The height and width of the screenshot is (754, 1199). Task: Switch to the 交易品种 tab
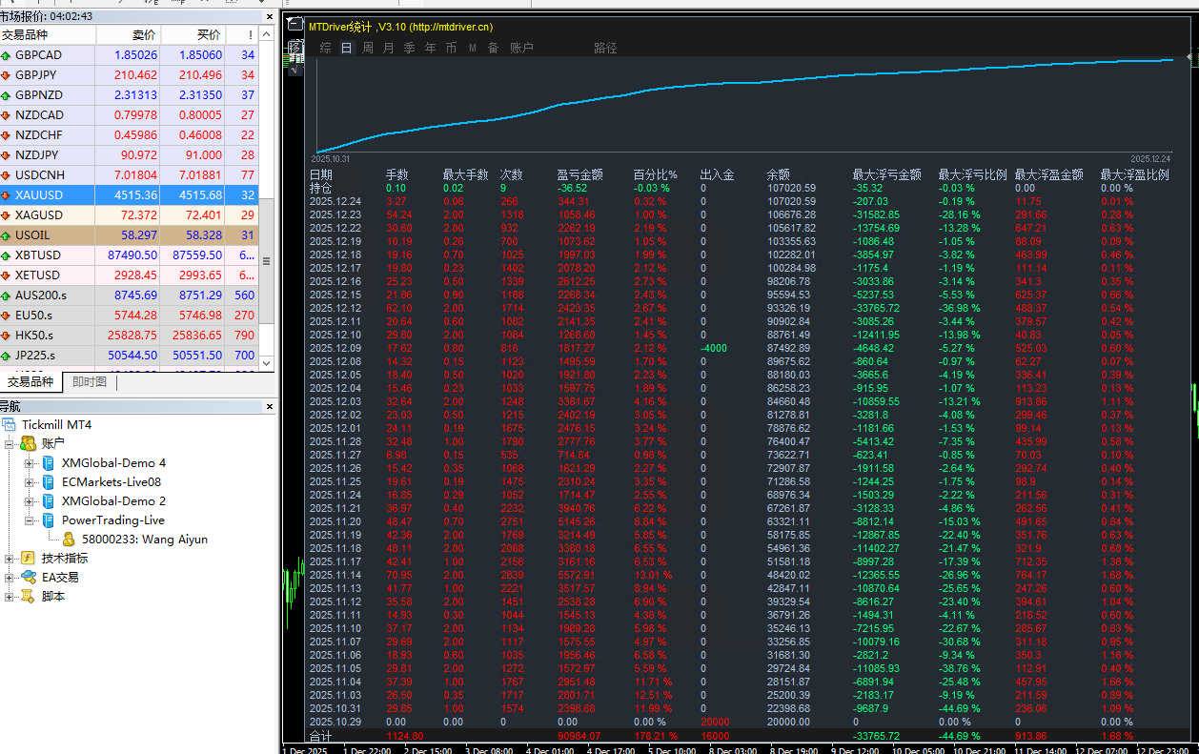(x=30, y=382)
